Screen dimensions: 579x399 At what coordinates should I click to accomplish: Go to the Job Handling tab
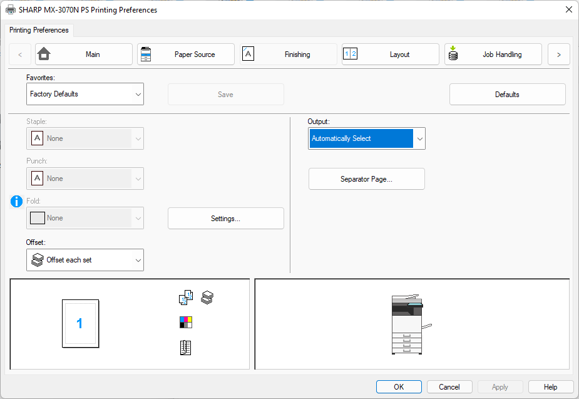pos(493,54)
